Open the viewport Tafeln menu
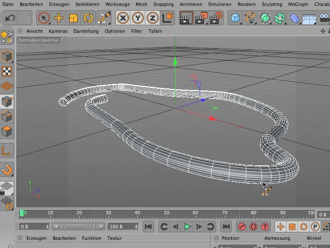Viewport: 330px width, 248px height. (155, 31)
